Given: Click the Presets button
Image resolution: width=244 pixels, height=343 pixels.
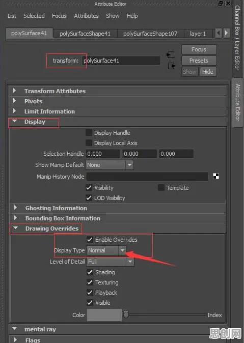Looking at the screenshot, I should (x=199, y=61).
